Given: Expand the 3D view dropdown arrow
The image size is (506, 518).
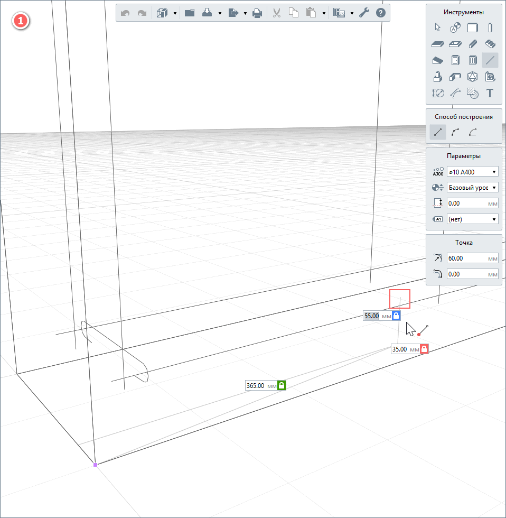Looking at the screenshot, I should point(175,13).
